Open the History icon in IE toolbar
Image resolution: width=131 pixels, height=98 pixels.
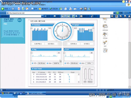[61, 9]
